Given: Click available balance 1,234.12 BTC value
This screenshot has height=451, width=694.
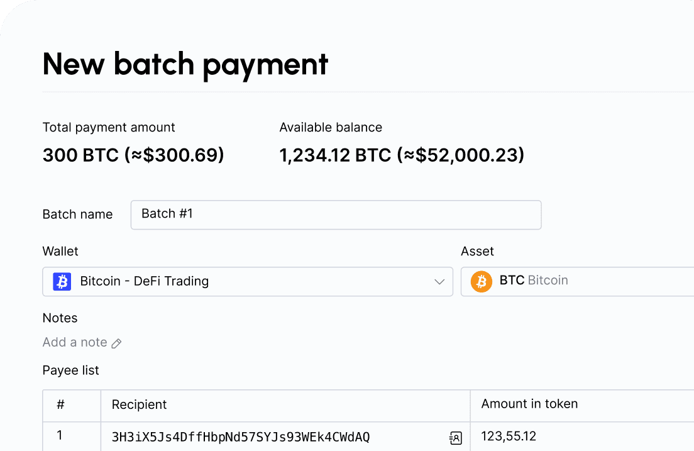Looking at the screenshot, I should pos(402,155).
